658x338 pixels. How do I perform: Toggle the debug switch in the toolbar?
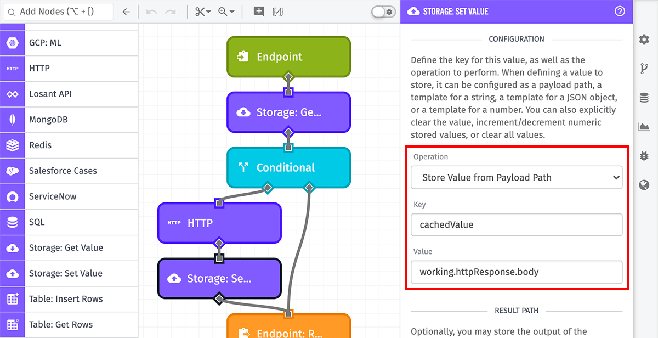(383, 12)
